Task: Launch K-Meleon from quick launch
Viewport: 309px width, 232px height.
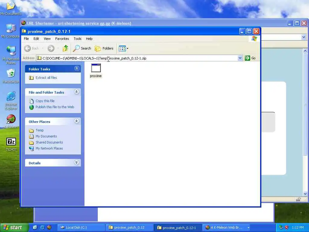Action: pyautogui.click(x=49, y=227)
